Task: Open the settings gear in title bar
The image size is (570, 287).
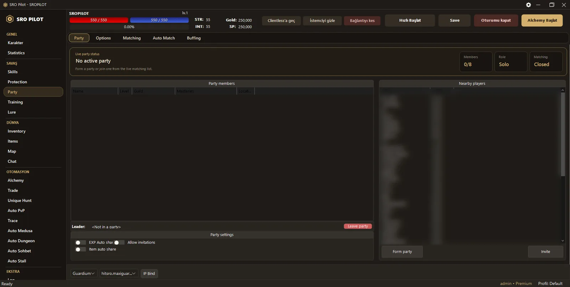Action: 528,5
